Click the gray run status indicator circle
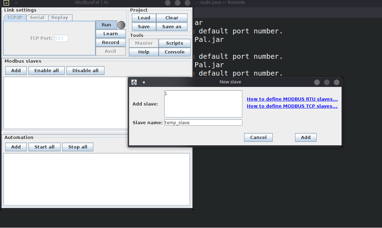382x228 pixels. (x=121, y=25)
